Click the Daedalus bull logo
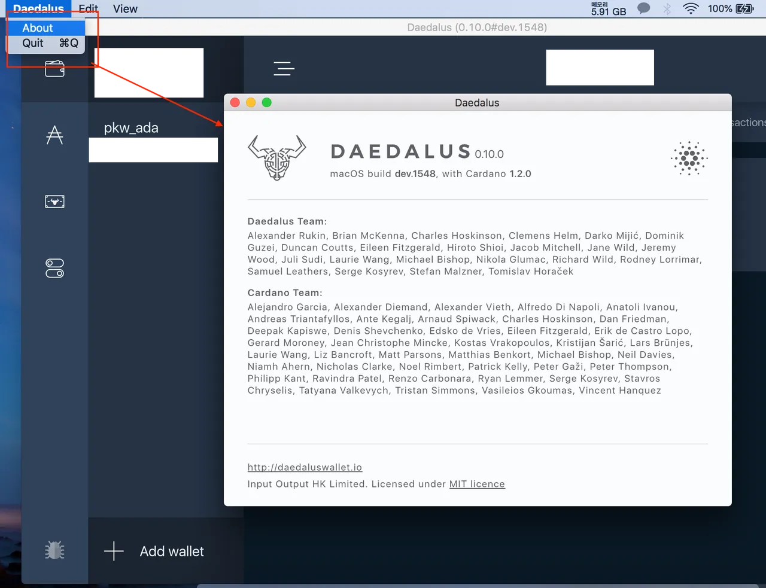 (277, 158)
